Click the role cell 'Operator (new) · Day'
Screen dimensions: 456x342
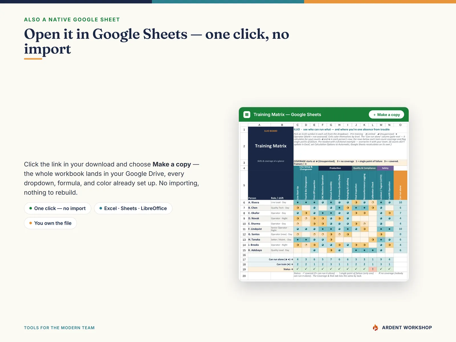(x=282, y=234)
